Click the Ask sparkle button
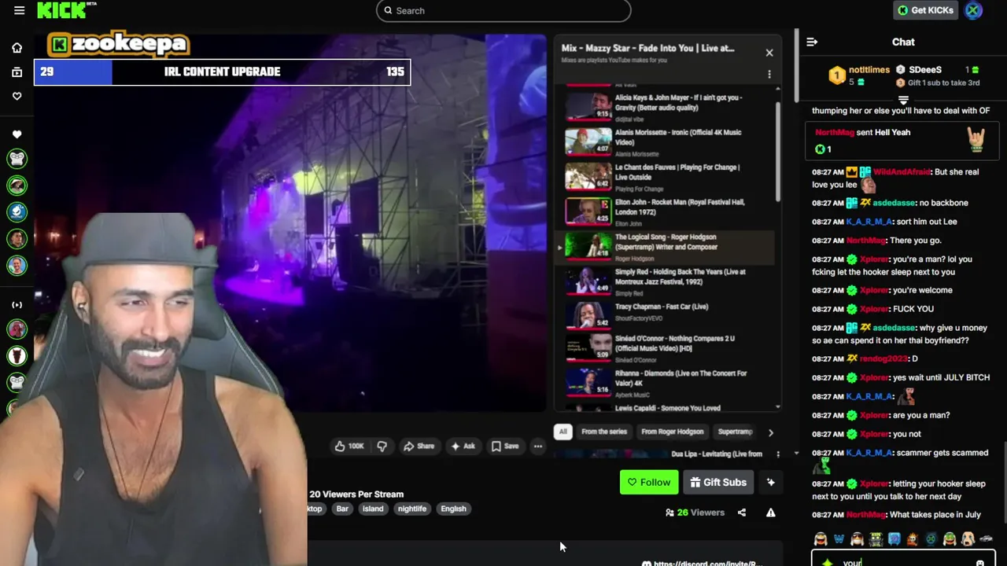Image resolution: width=1007 pixels, height=566 pixels. click(463, 446)
